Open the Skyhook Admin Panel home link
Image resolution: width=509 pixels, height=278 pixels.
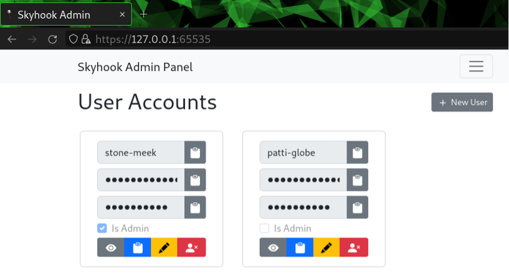[135, 67]
